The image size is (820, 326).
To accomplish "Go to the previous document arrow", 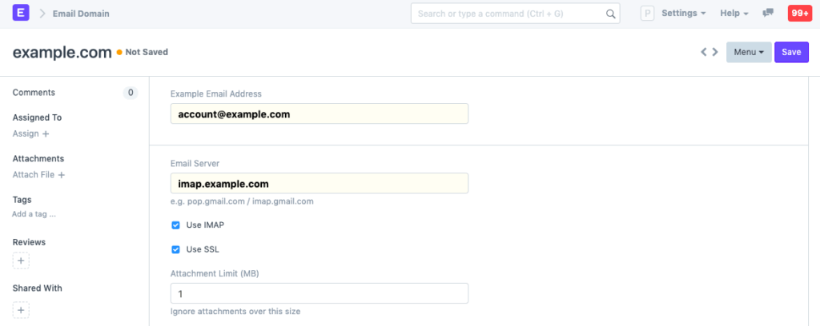I will coord(704,53).
